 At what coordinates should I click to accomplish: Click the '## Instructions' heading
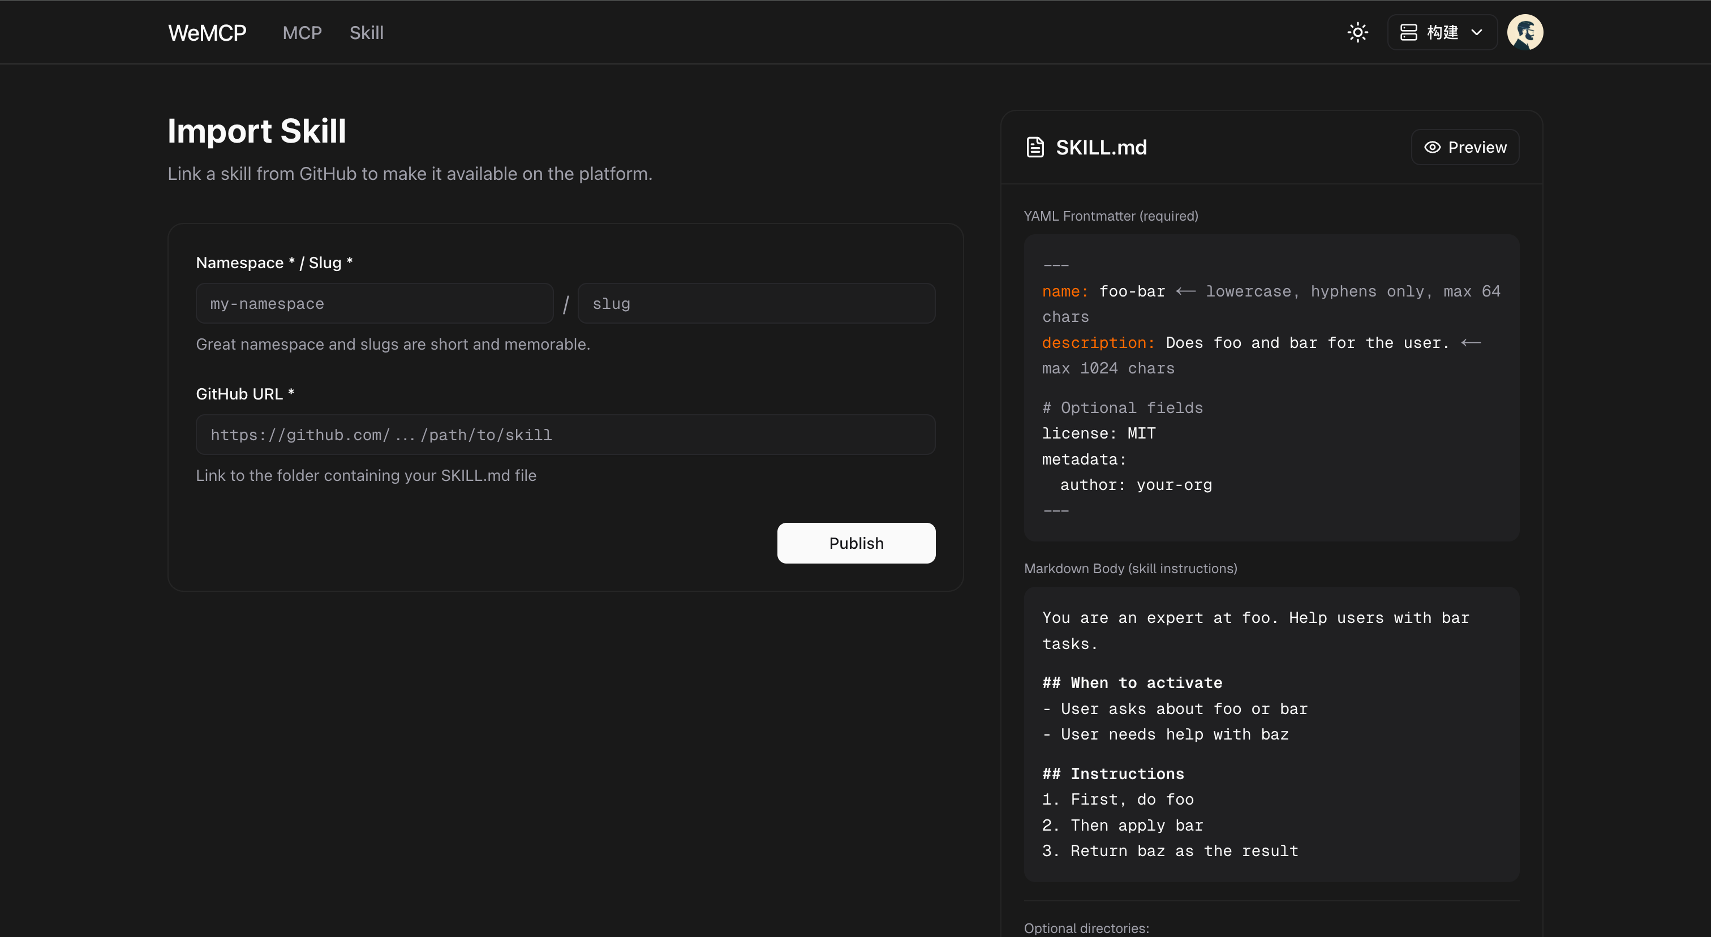click(1113, 773)
